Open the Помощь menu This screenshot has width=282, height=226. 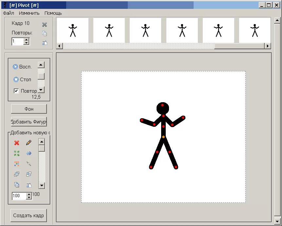53,13
